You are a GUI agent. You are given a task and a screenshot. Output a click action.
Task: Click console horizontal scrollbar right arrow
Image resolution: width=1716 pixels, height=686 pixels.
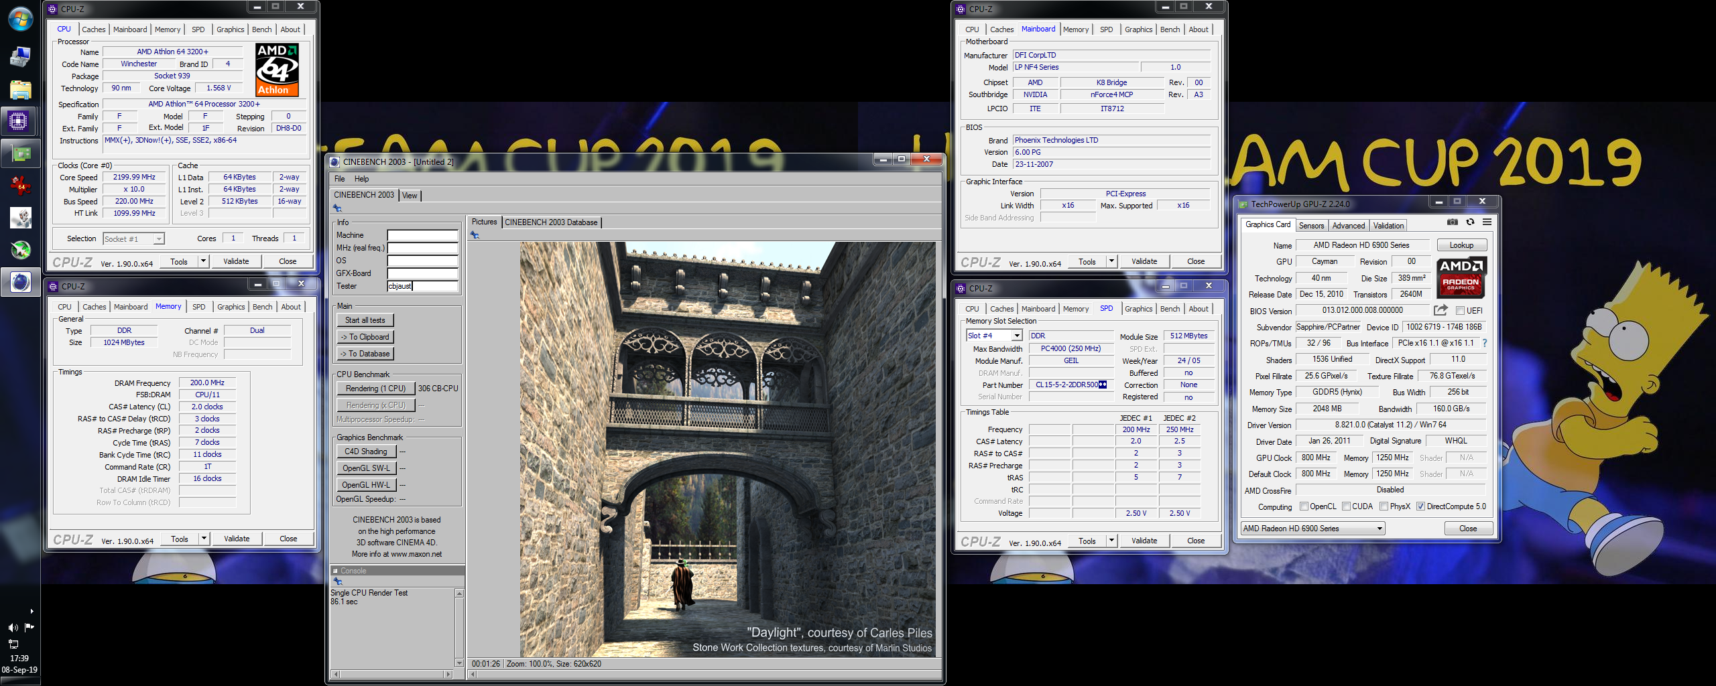click(x=448, y=674)
